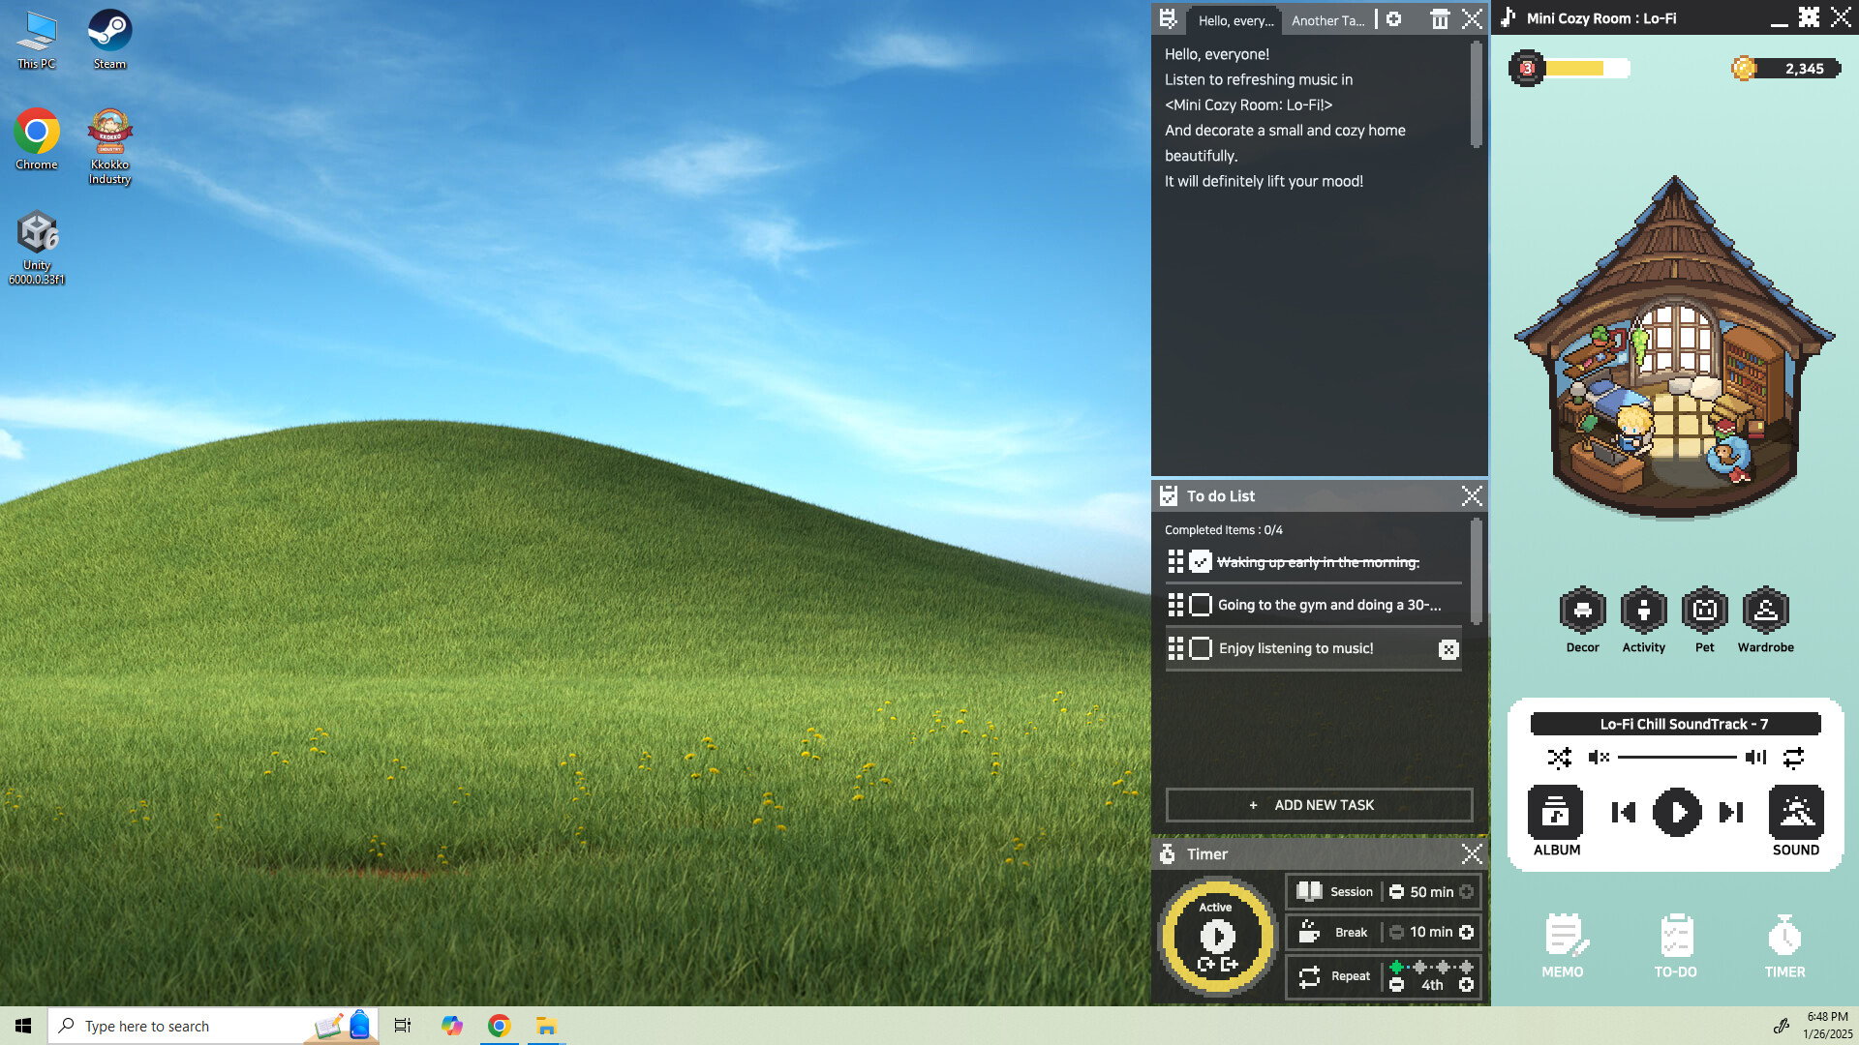Open the Decor menu icon
1859x1045 pixels.
(x=1582, y=611)
